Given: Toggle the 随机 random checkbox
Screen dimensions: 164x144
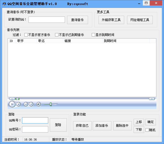Looking at the screenshot, I should tap(147, 130).
